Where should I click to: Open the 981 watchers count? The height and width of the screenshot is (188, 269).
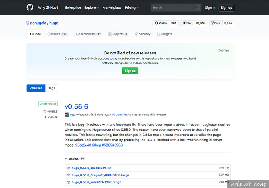tap(174, 23)
